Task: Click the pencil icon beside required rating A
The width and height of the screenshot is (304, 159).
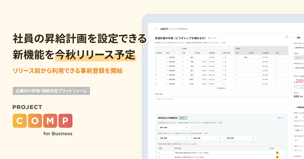Action: [x=223, y=62]
